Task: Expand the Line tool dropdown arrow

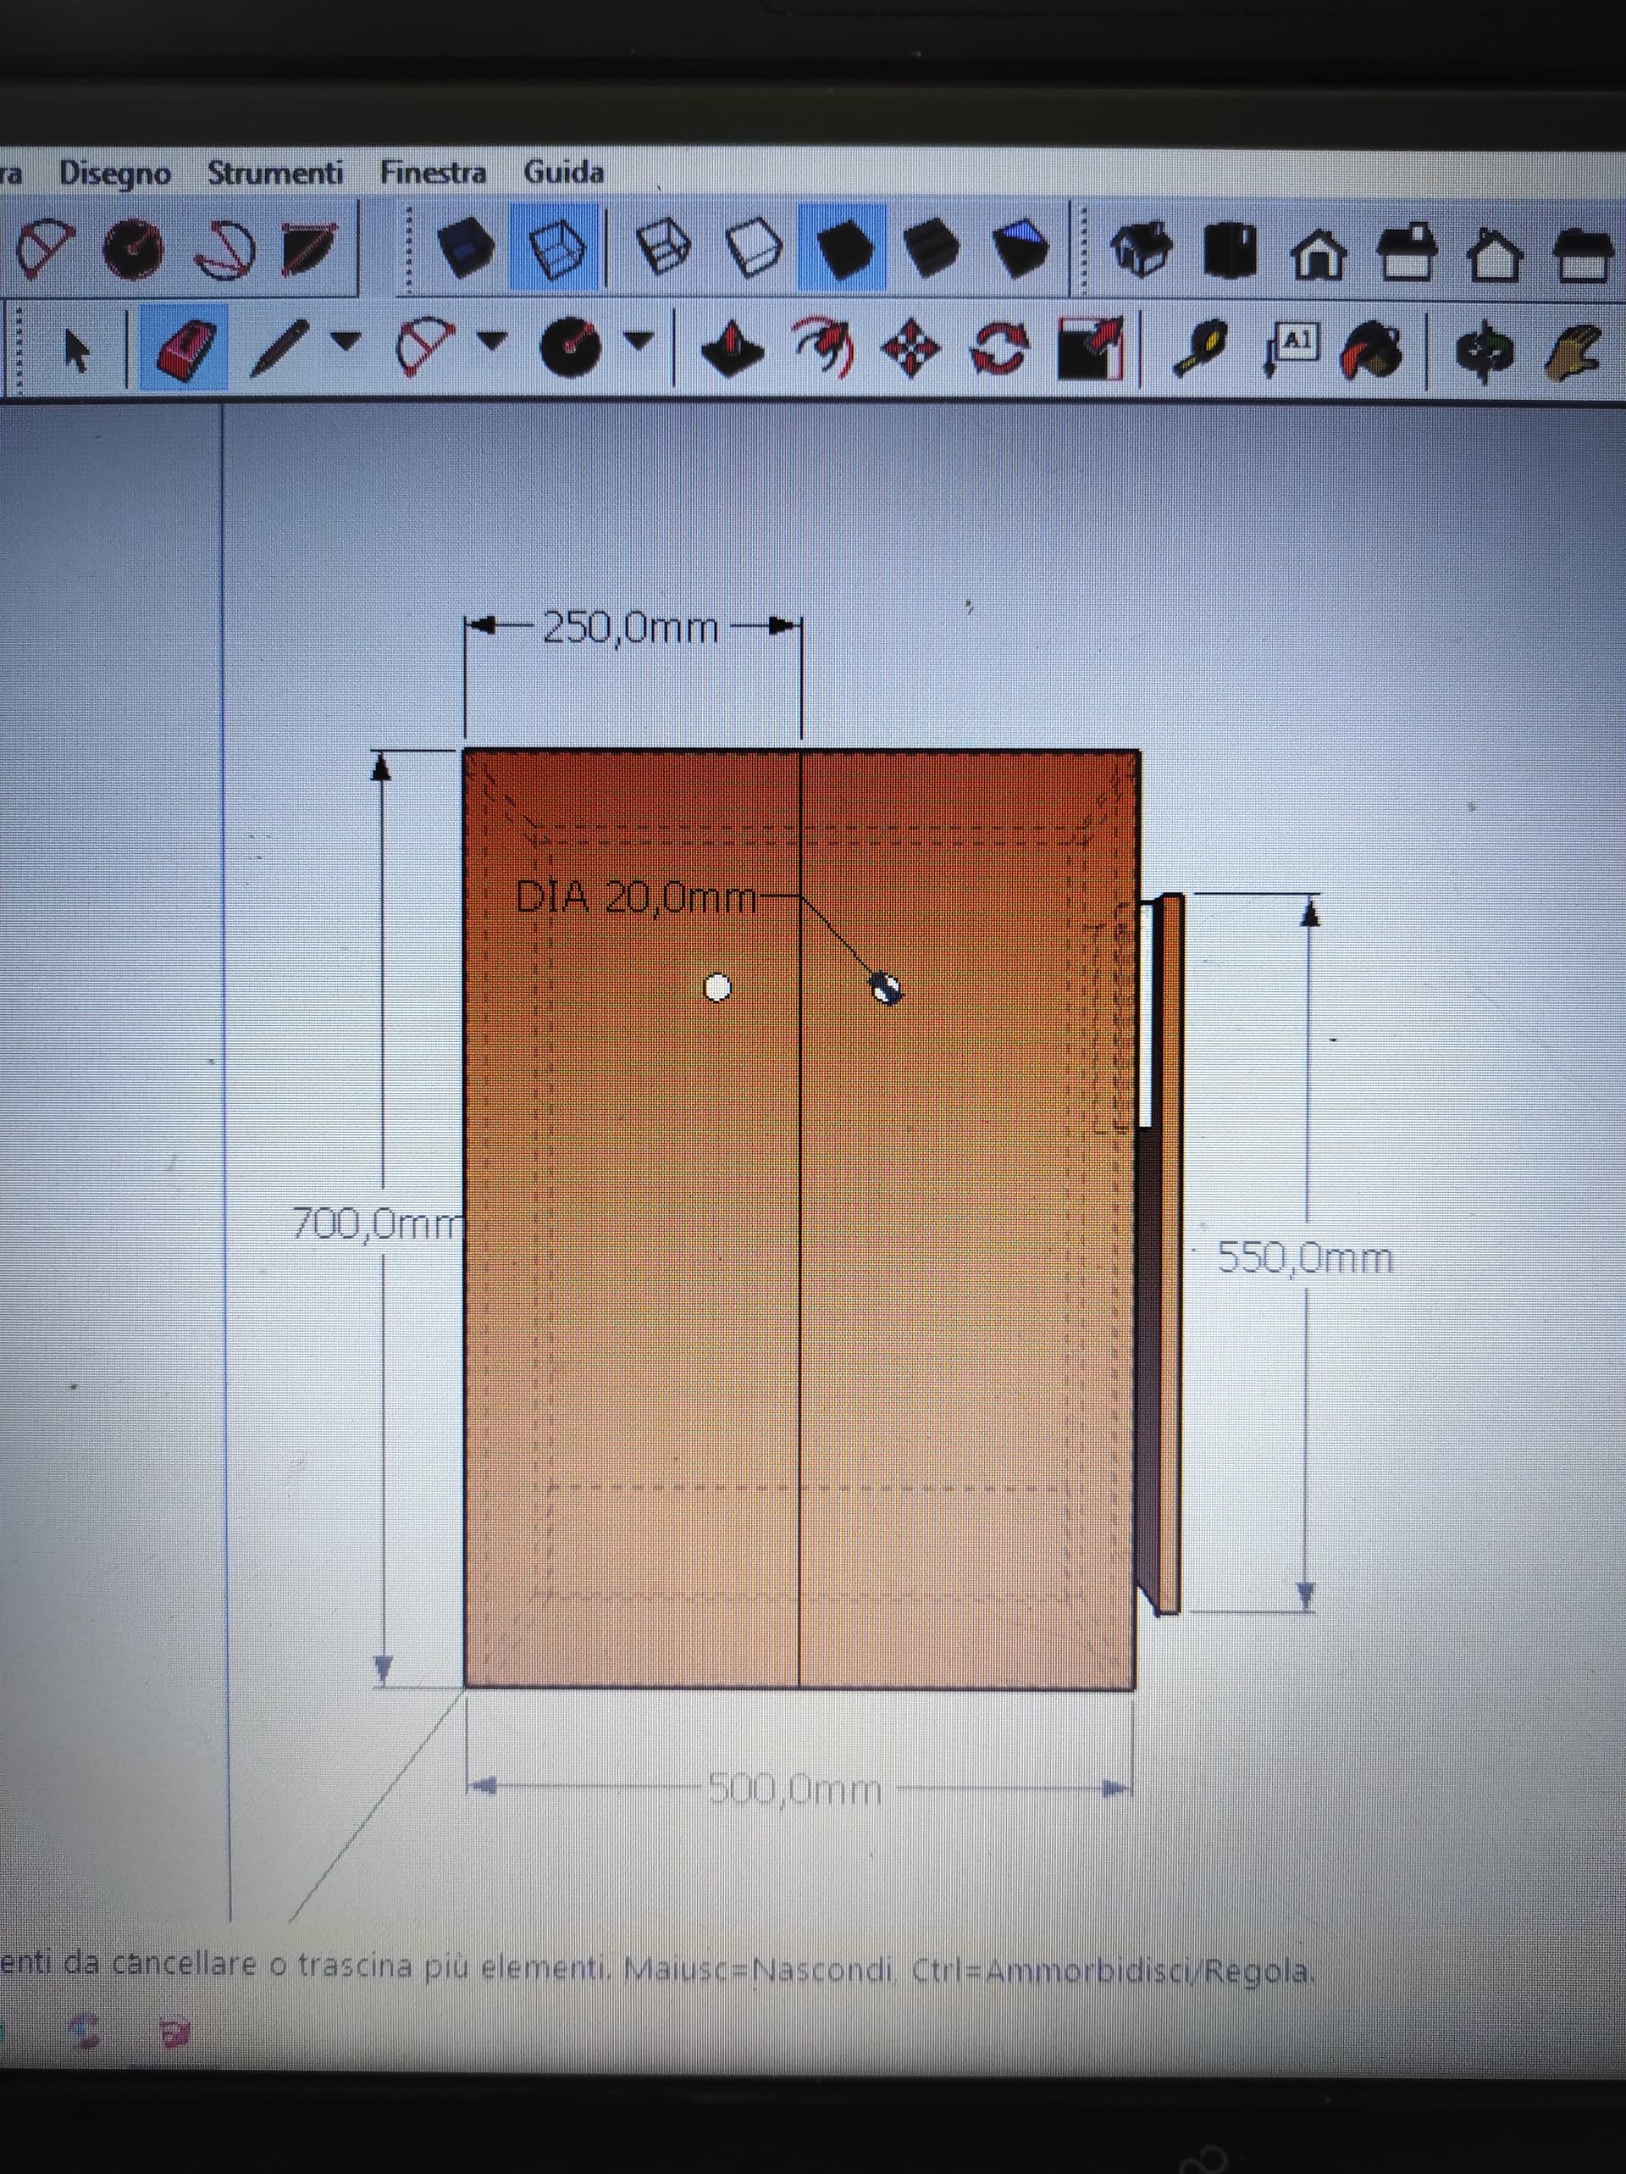Action: pos(344,341)
